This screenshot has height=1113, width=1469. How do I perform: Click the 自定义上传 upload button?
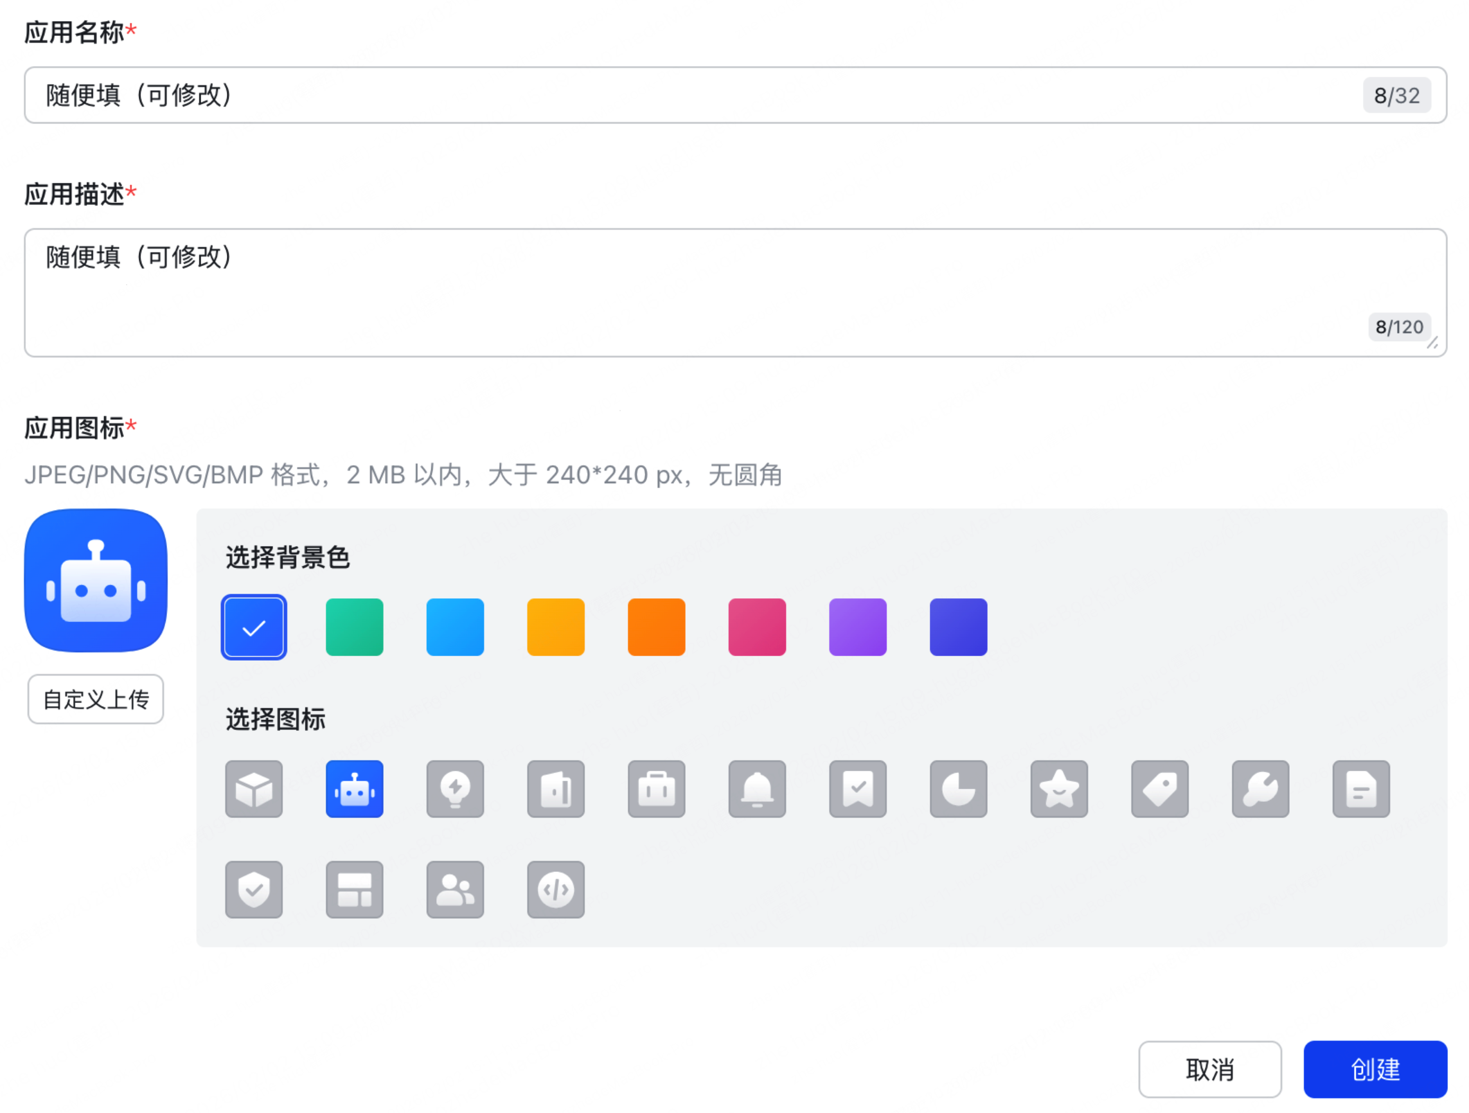coord(96,699)
